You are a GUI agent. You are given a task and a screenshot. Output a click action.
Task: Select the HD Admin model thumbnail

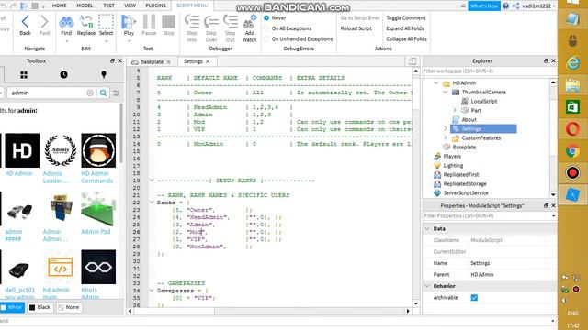[x=22, y=150]
